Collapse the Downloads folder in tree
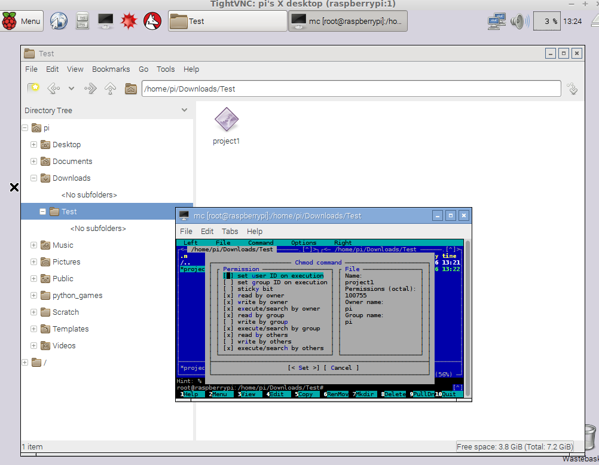599x465 pixels. pos(34,178)
